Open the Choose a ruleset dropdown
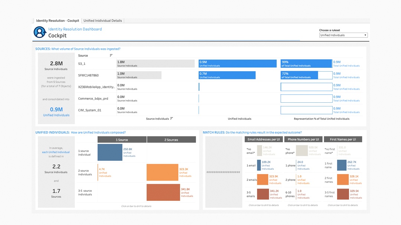The image size is (401, 225). [343, 35]
